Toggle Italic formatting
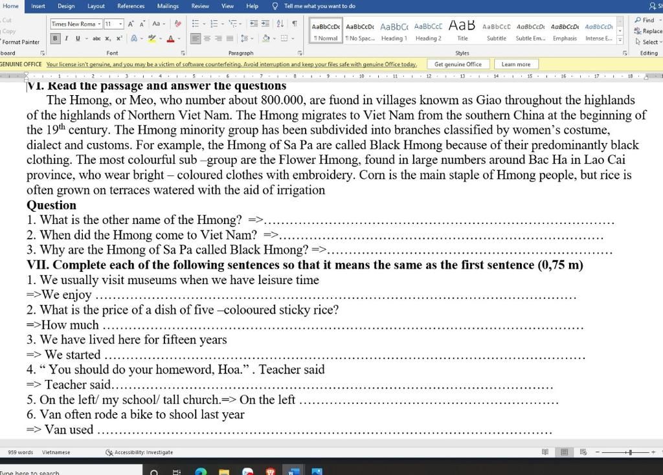The image size is (663, 475). point(67,38)
